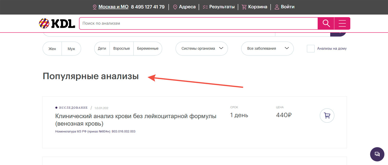
Task: Focus the Поиск по анализам search field
Action: tap(198, 23)
